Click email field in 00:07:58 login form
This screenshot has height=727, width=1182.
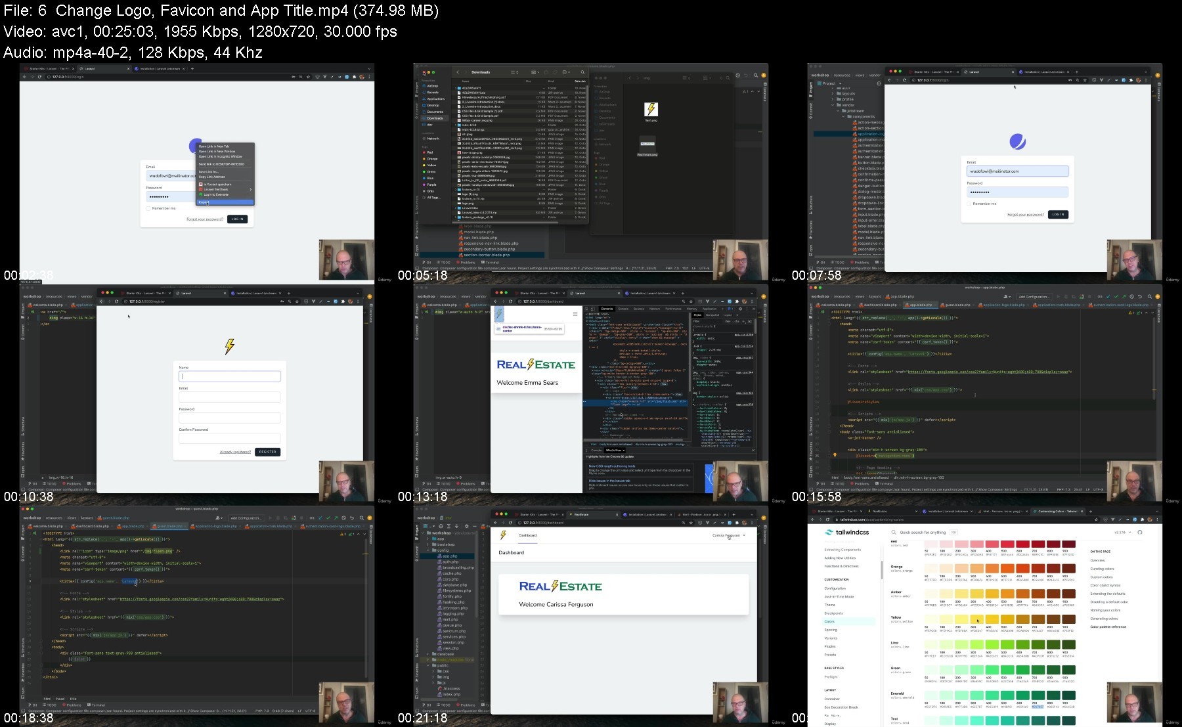[1017, 171]
